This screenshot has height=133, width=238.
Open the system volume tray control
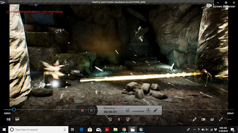tap(207, 130)
